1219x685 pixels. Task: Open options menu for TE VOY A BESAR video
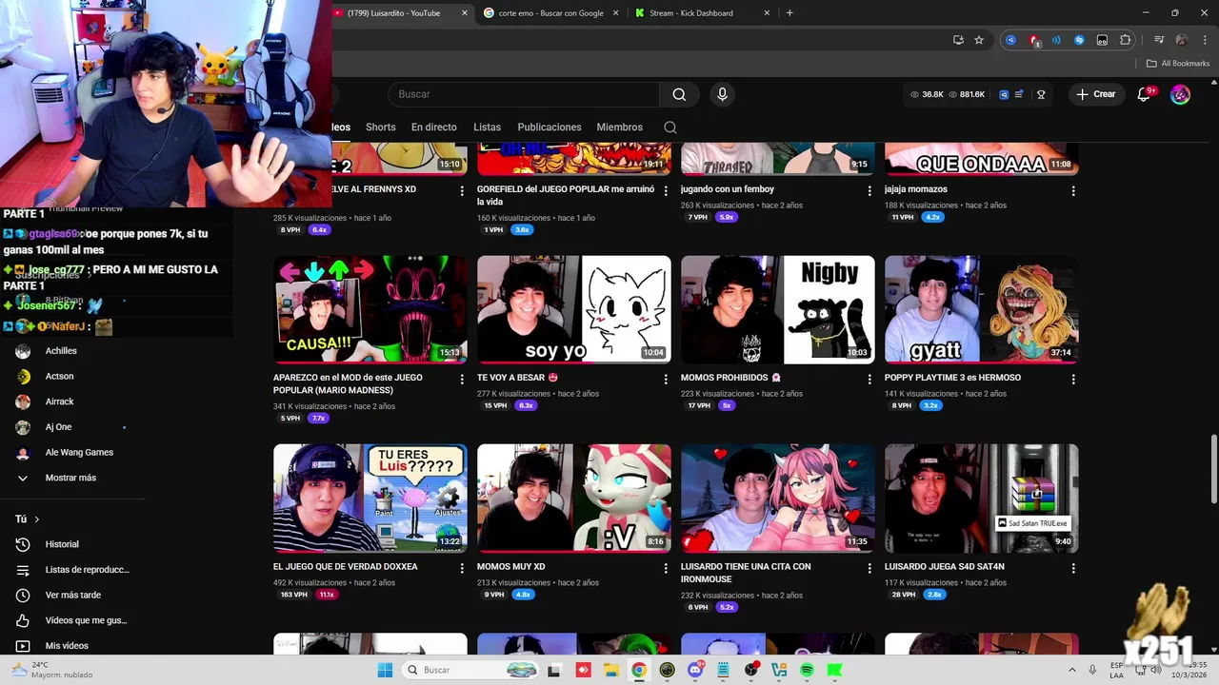666,379
